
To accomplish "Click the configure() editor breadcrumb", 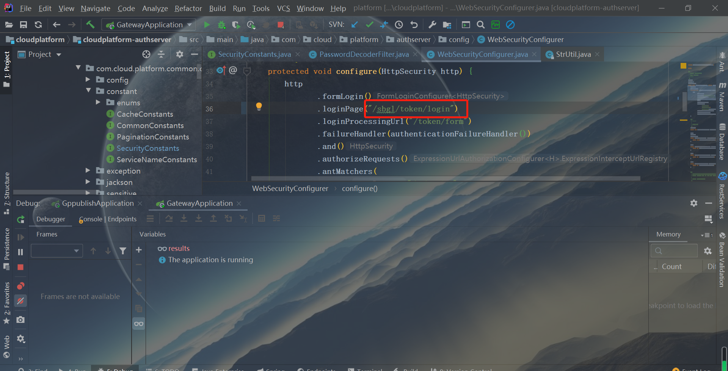I will tap(359, 188).
